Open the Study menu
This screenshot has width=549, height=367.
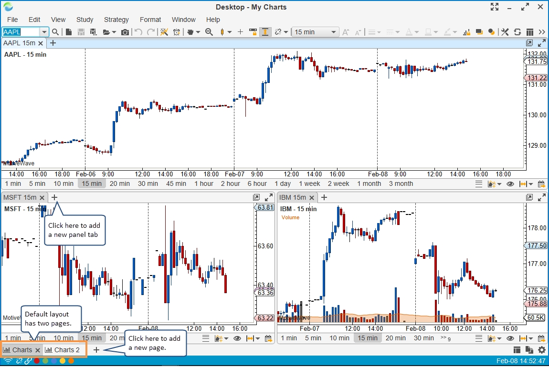[84, 20]
